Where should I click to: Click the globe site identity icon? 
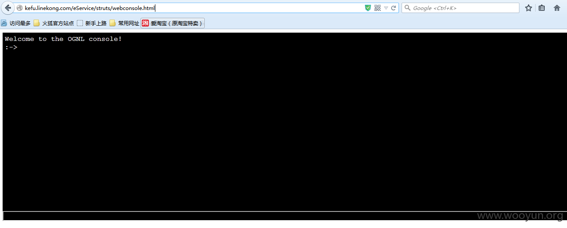pyautogui.click(x=20, y=8)
